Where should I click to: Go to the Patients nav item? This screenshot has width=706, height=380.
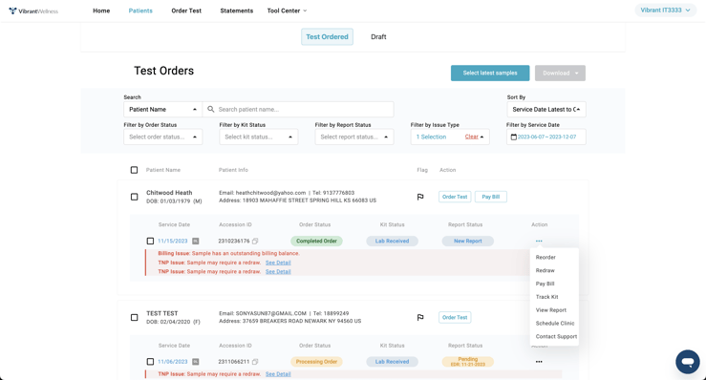[140, 11]
